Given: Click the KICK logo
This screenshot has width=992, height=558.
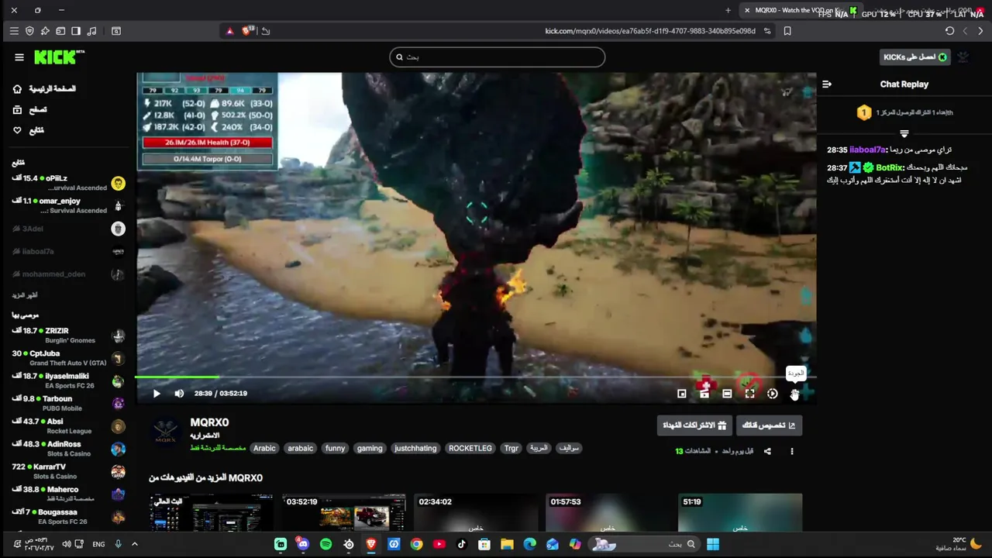Looking at the screenshot, I should 59,57.
